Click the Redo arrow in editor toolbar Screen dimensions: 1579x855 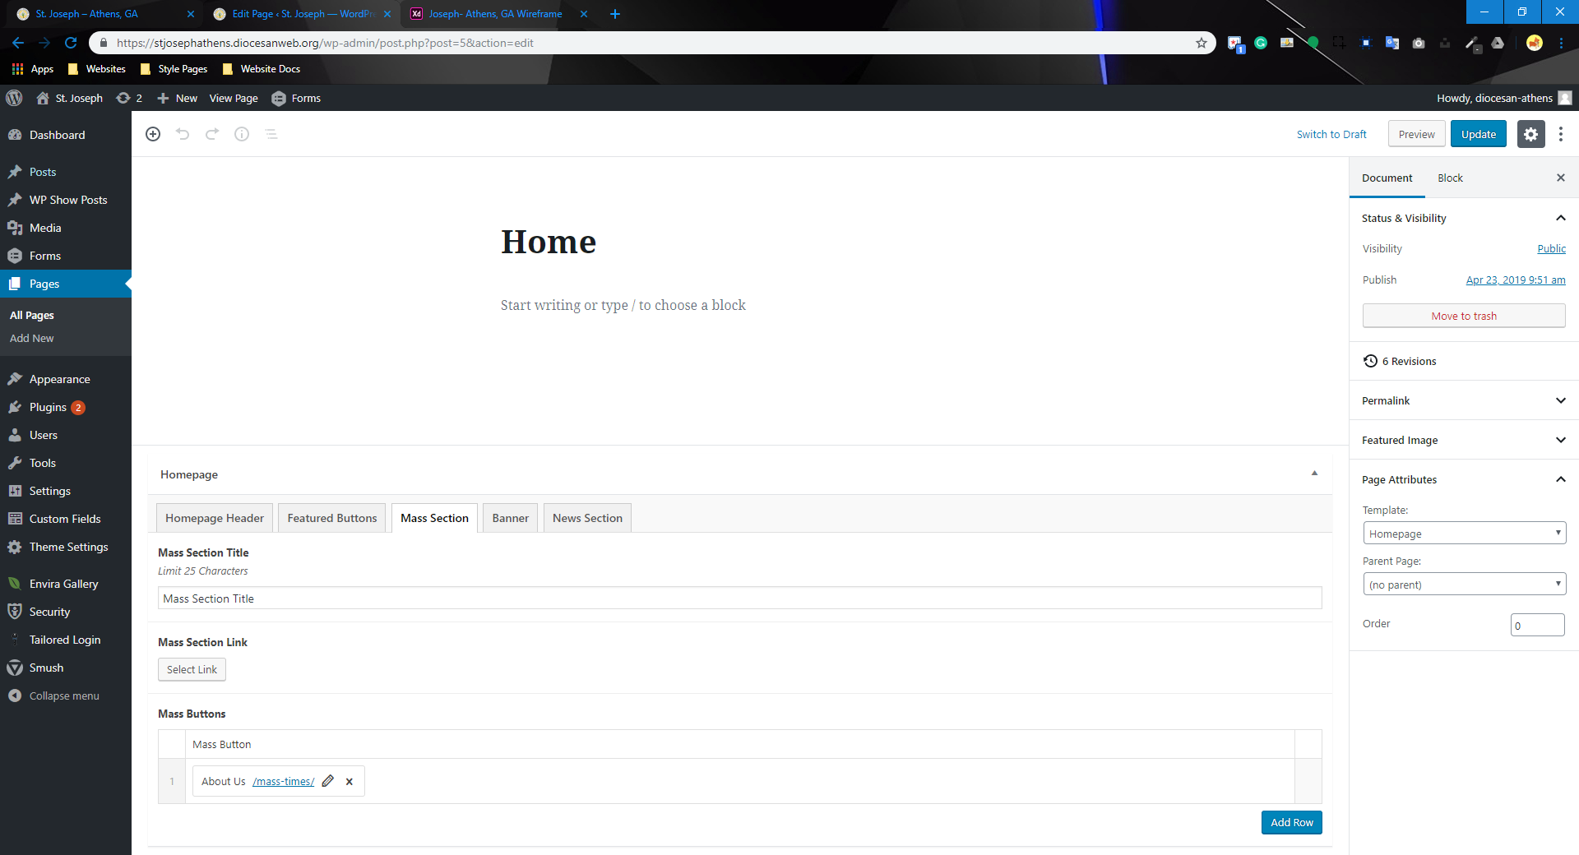click(x=212, y=134)
